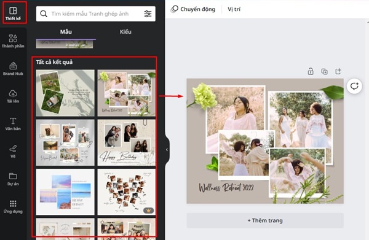Select the Wellness Retreat collage template thumbnail
Image resolution: width=369 pixels, height=240 pixels.
pos(126,93)
